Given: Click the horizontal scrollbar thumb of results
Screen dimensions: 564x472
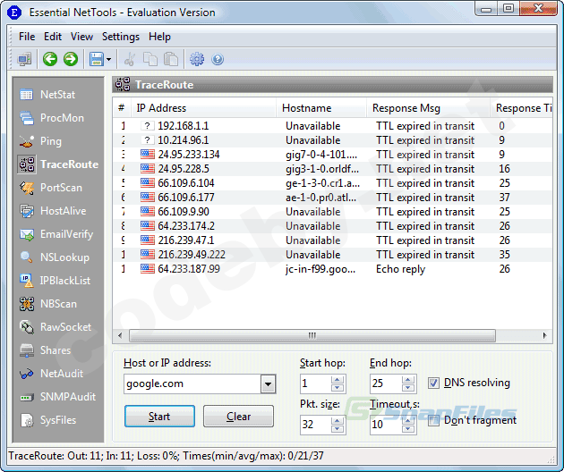Looking at the screenshot, I should (x=312, y=335).
